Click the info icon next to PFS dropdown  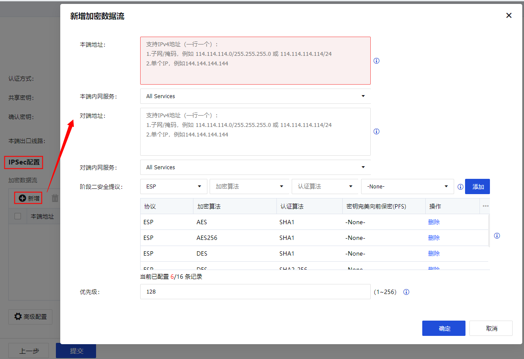coord(460,186)
